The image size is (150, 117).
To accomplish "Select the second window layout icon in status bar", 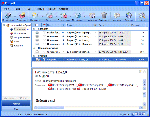I will point(136,114).
